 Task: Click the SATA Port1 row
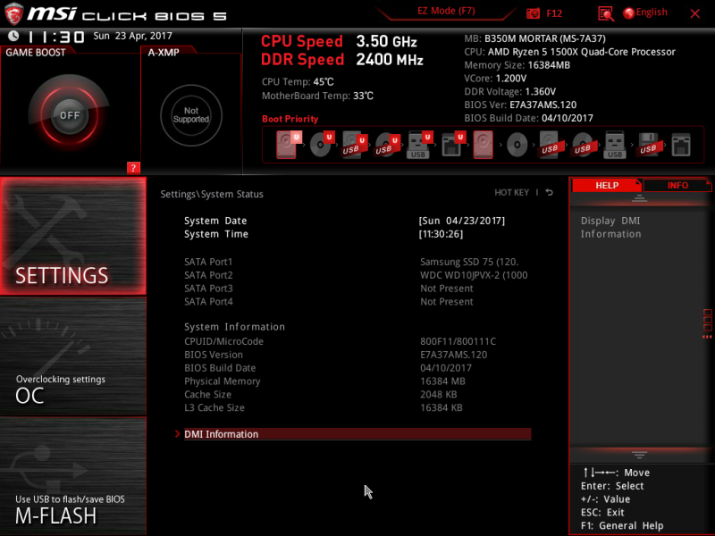tap(357, 262)
